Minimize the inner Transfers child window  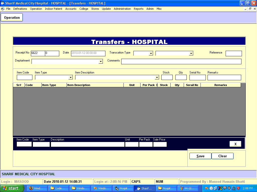click(x=245, y=9)
